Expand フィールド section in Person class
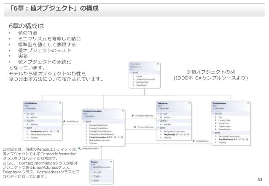This screenshot has height=186, width=269. [92, 172]
